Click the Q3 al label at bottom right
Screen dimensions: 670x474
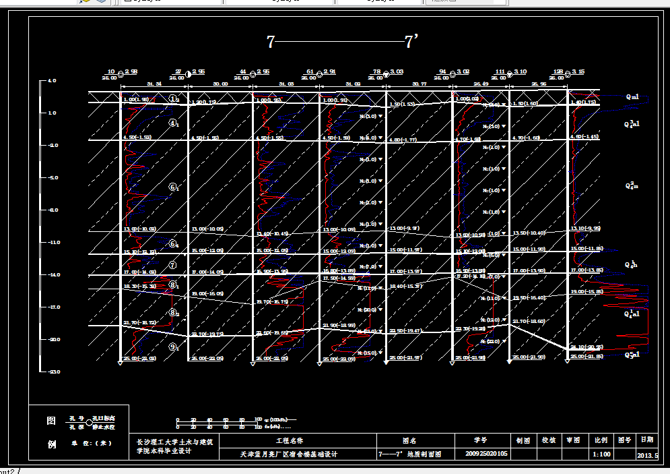632,355
